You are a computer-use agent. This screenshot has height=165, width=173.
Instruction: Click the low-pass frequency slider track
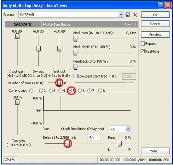point(105,83)
